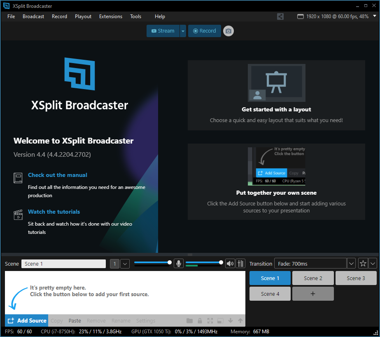Switch to Scene 2
The image size is (380, 337).
tap(313, 278)
